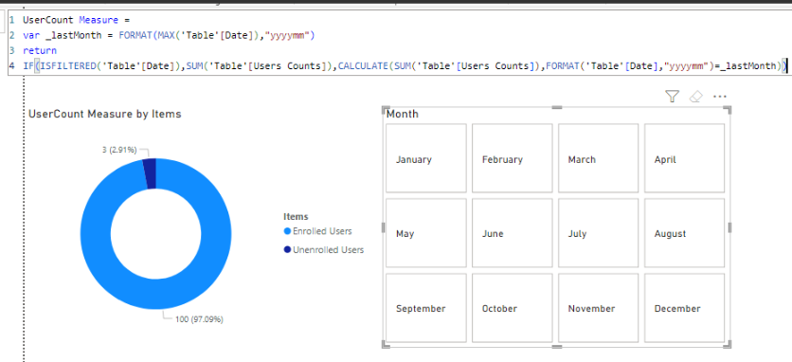Click the Month slicer header
The width and height of the screenshot is (792, 362).
[402, 114]
